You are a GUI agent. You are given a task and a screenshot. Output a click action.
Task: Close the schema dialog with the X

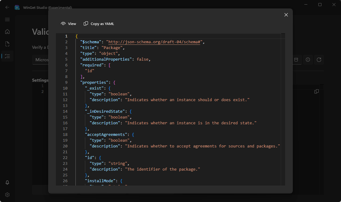286,15
